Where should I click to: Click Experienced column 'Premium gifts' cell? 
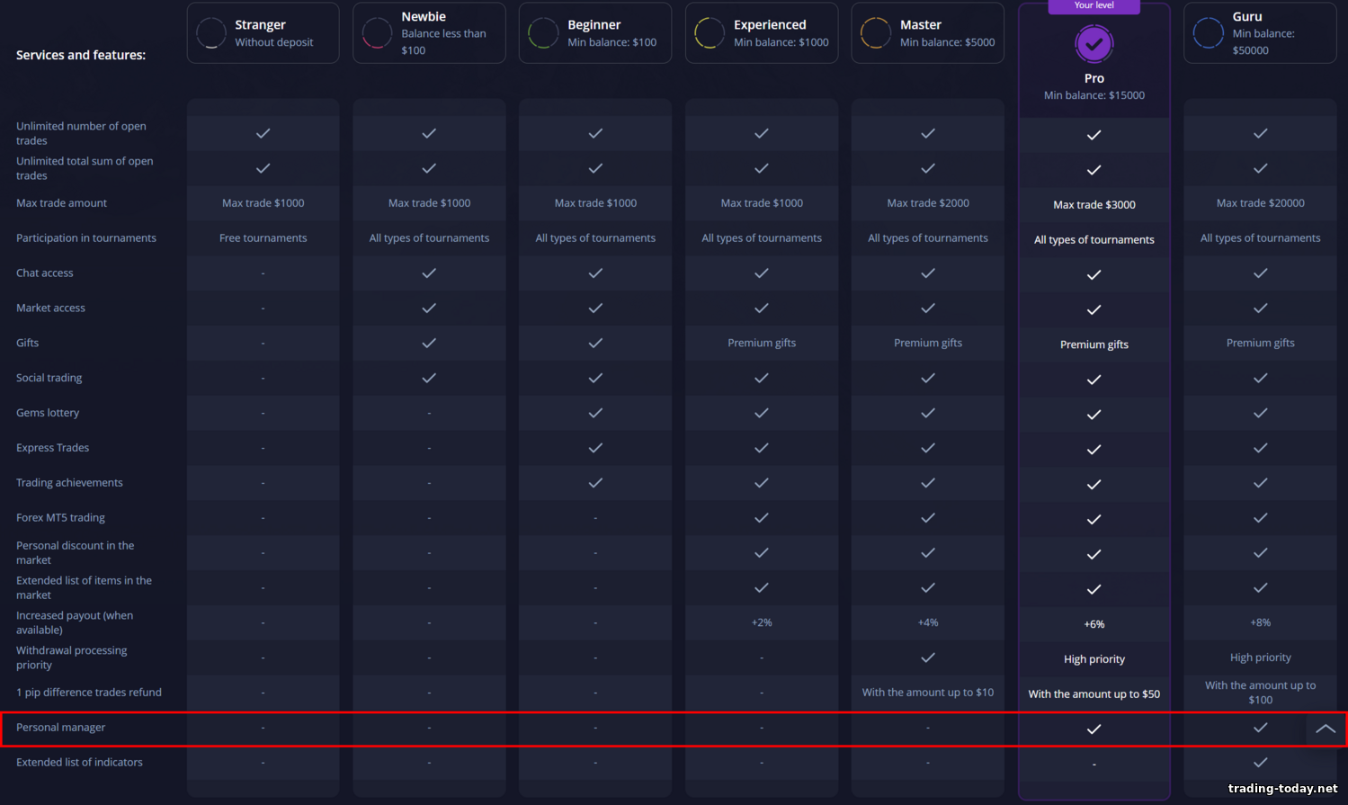pyautogui.click(x=761, y=343)
